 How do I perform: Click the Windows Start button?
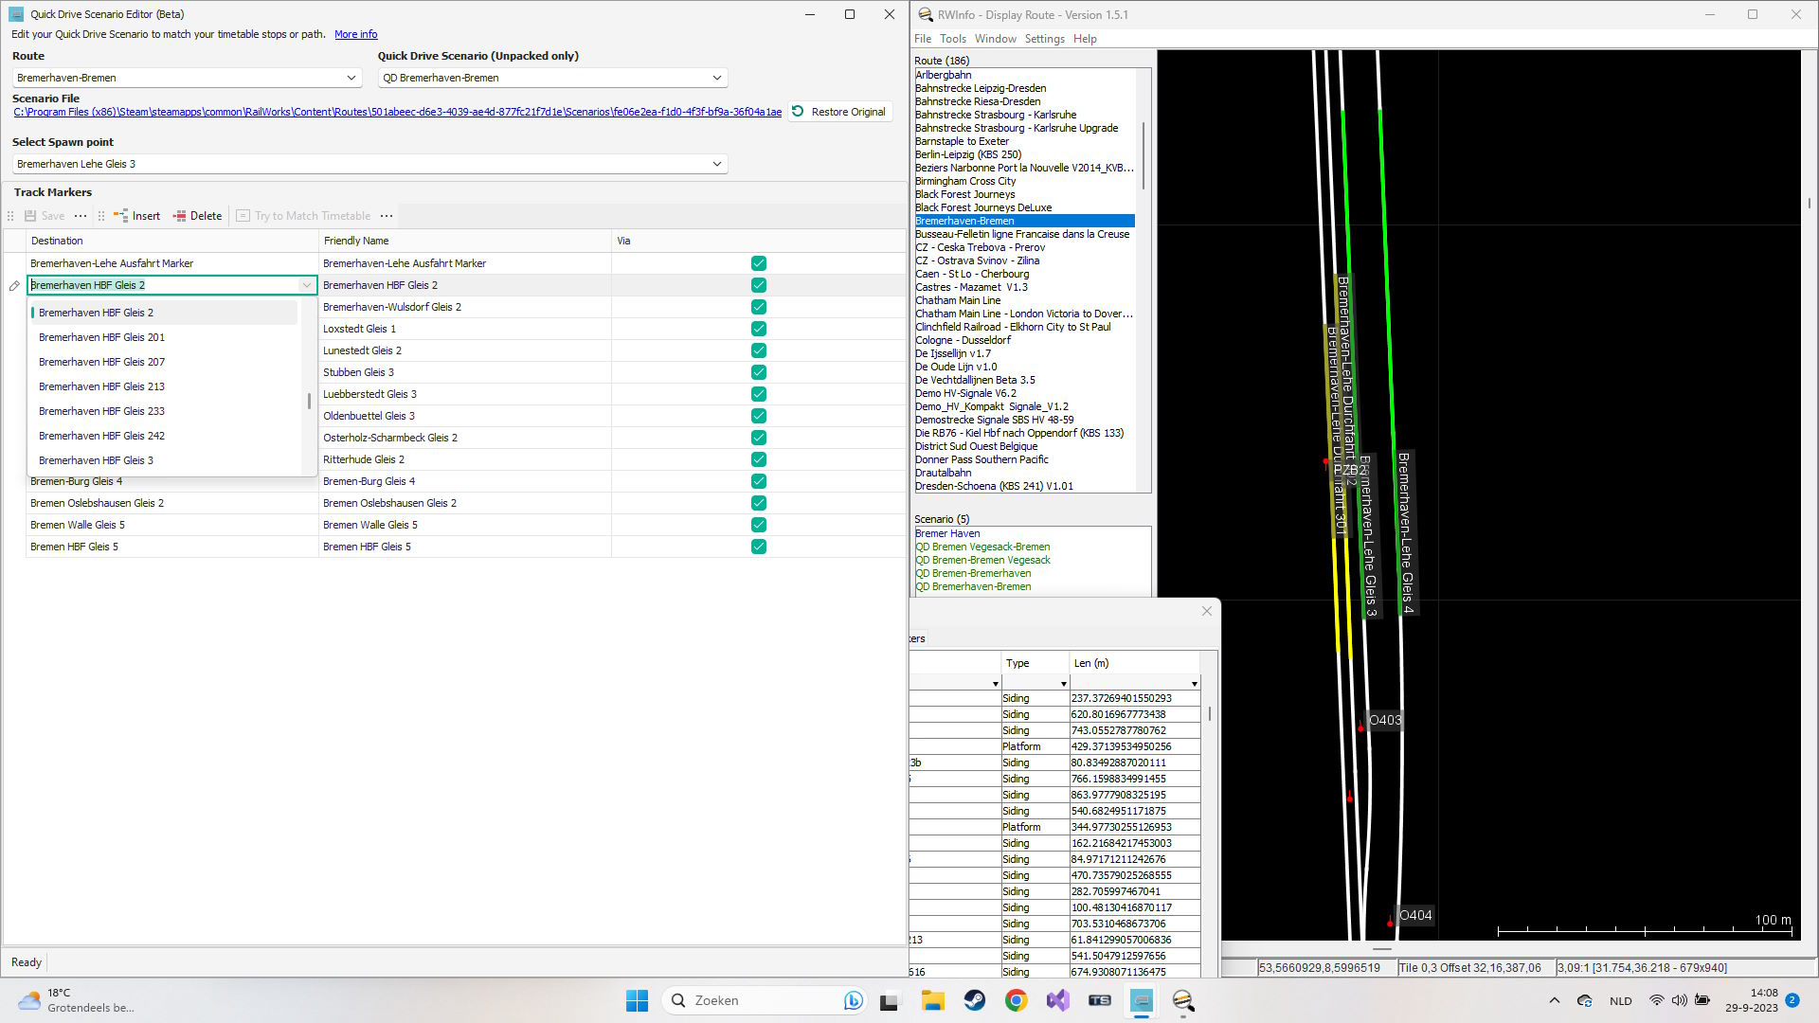637,1000
